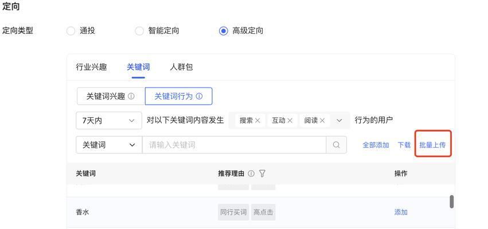The image size is (488, 229).
Task: Select the 高级定向 radio option
Action: (224, 31)
